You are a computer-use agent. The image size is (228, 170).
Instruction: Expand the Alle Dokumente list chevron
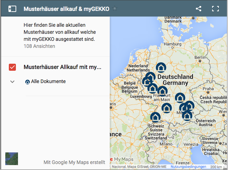[12, 82]
